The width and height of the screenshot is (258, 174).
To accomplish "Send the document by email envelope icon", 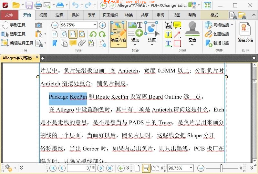I will tap(47, 5).
